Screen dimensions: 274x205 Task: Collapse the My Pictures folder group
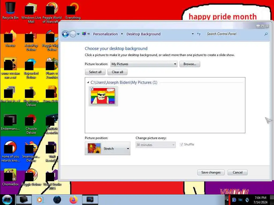88,82
